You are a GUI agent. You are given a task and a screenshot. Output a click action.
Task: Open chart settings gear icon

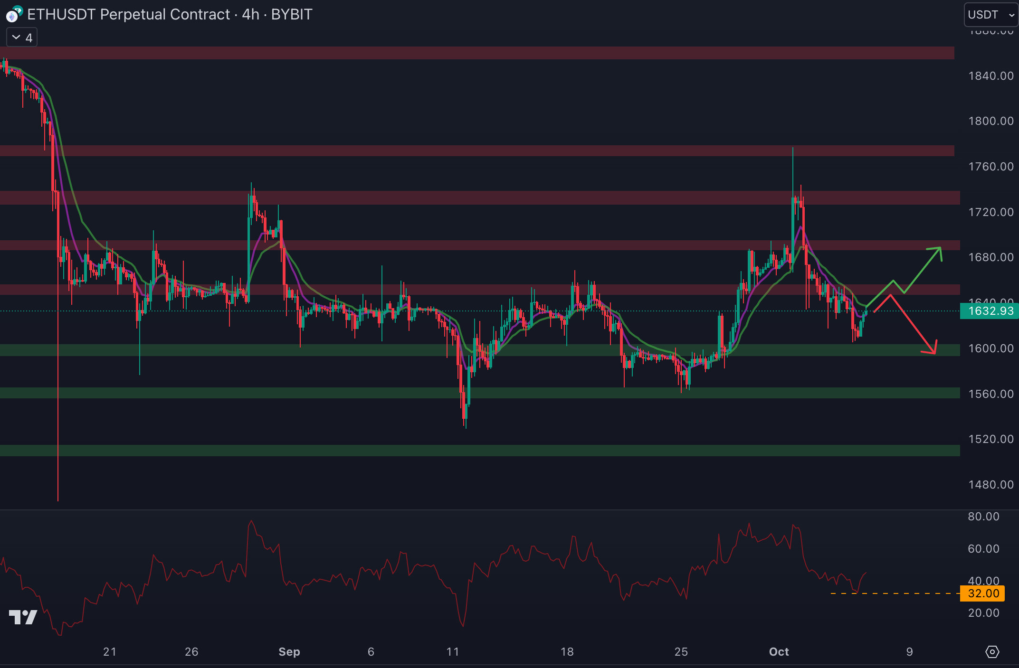992,652
